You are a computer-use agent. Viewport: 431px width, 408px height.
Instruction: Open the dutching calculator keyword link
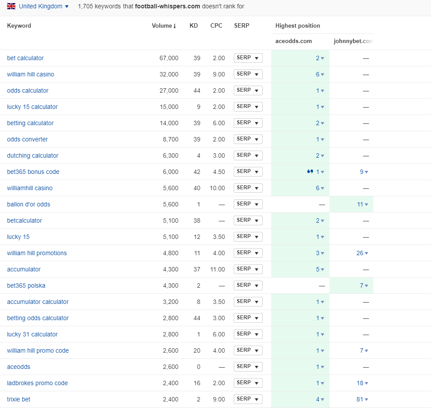coord(33,155)
